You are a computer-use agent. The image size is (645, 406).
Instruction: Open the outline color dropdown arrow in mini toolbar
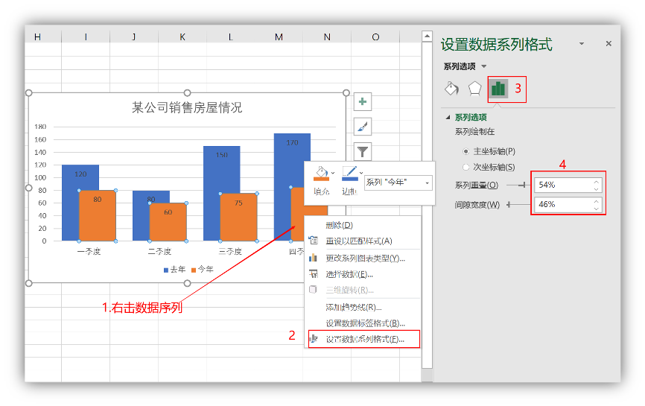(x=360, y=173)
